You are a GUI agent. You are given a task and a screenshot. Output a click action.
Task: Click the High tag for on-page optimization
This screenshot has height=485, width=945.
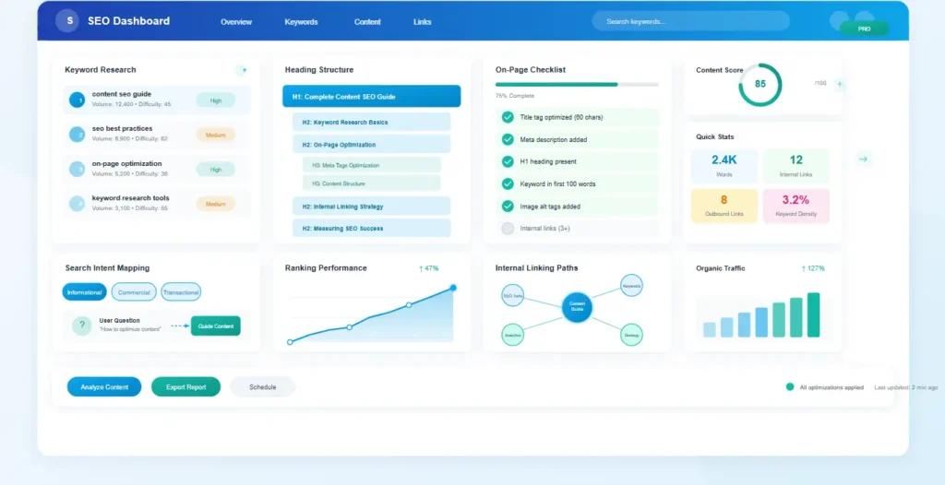(216, 170)
